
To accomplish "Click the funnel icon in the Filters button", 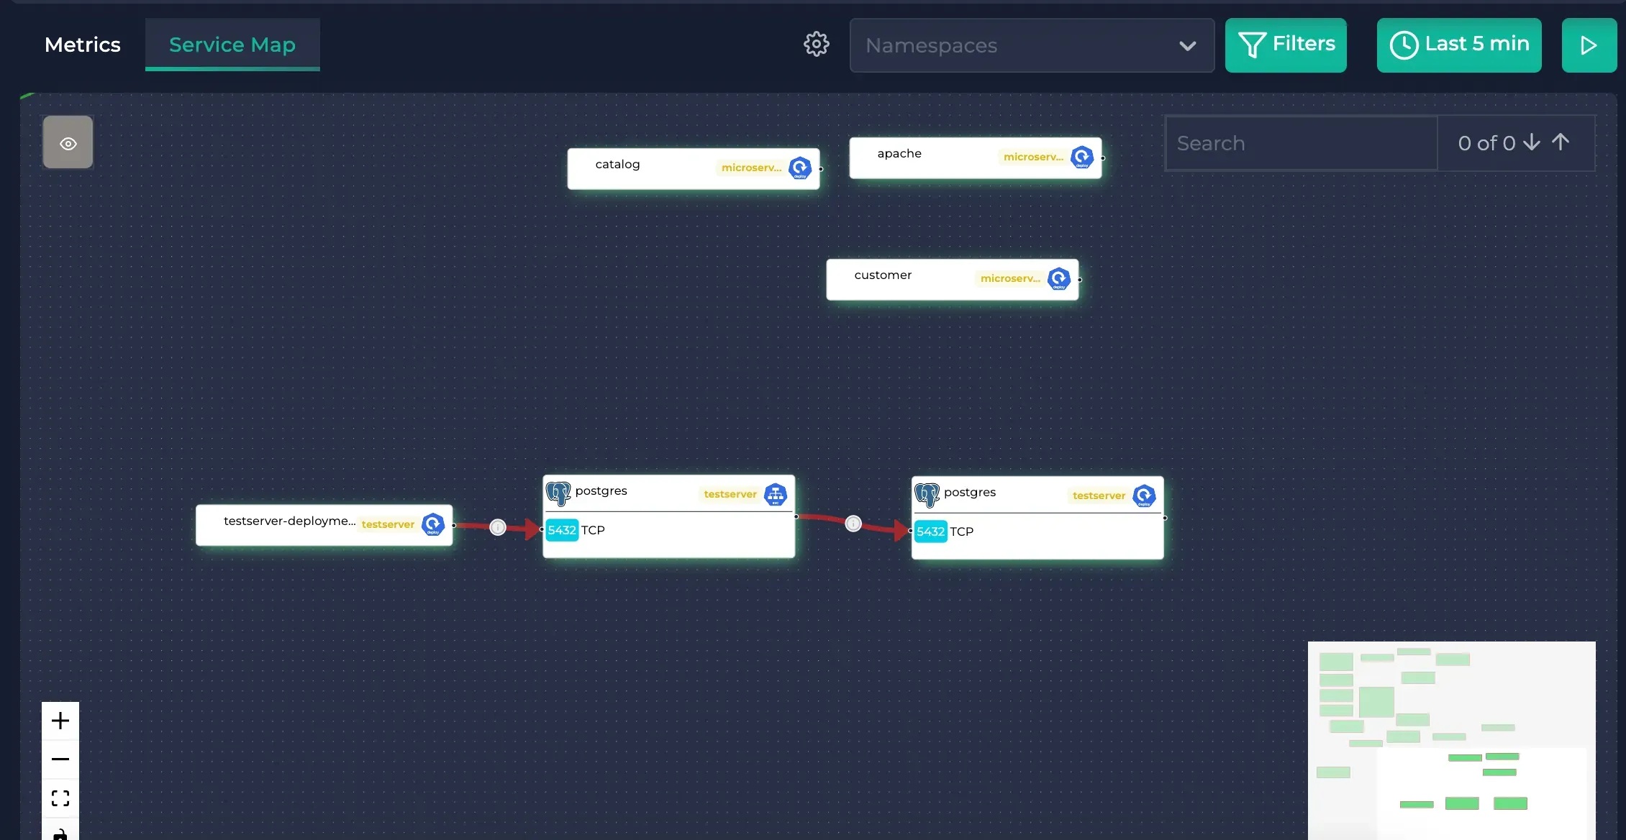I will 1251,44.
